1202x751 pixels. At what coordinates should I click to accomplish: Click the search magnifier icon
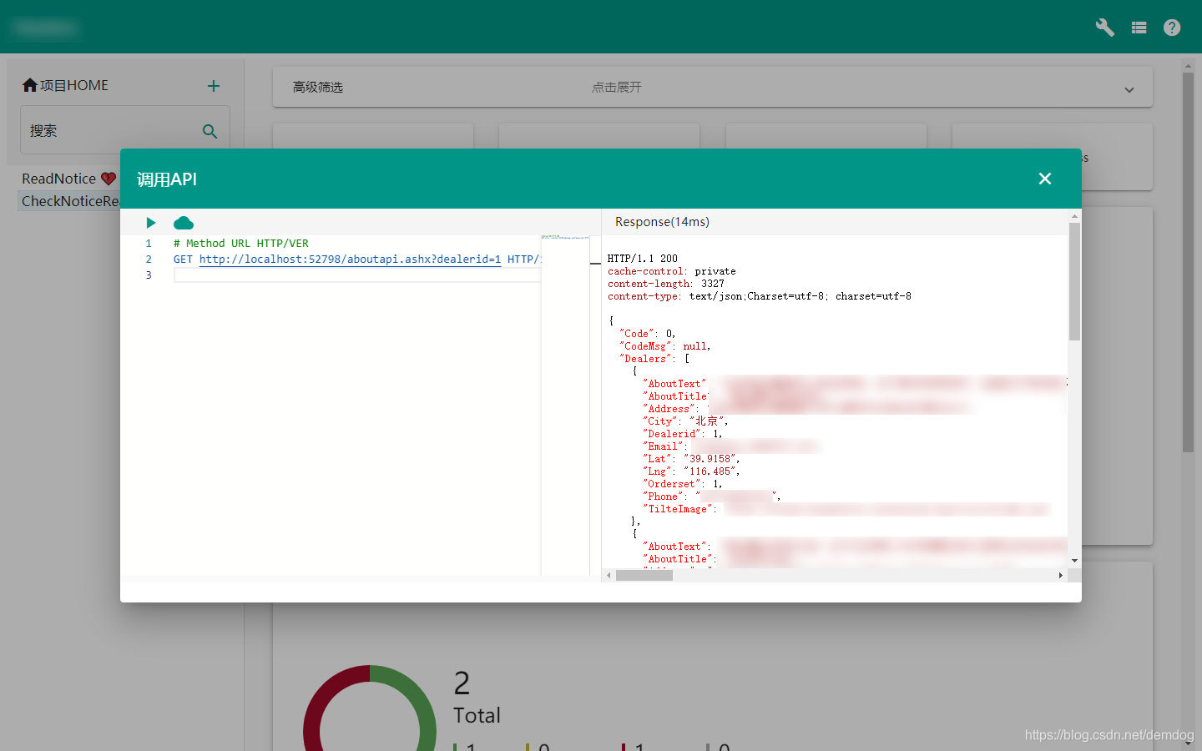pos(210,131)
